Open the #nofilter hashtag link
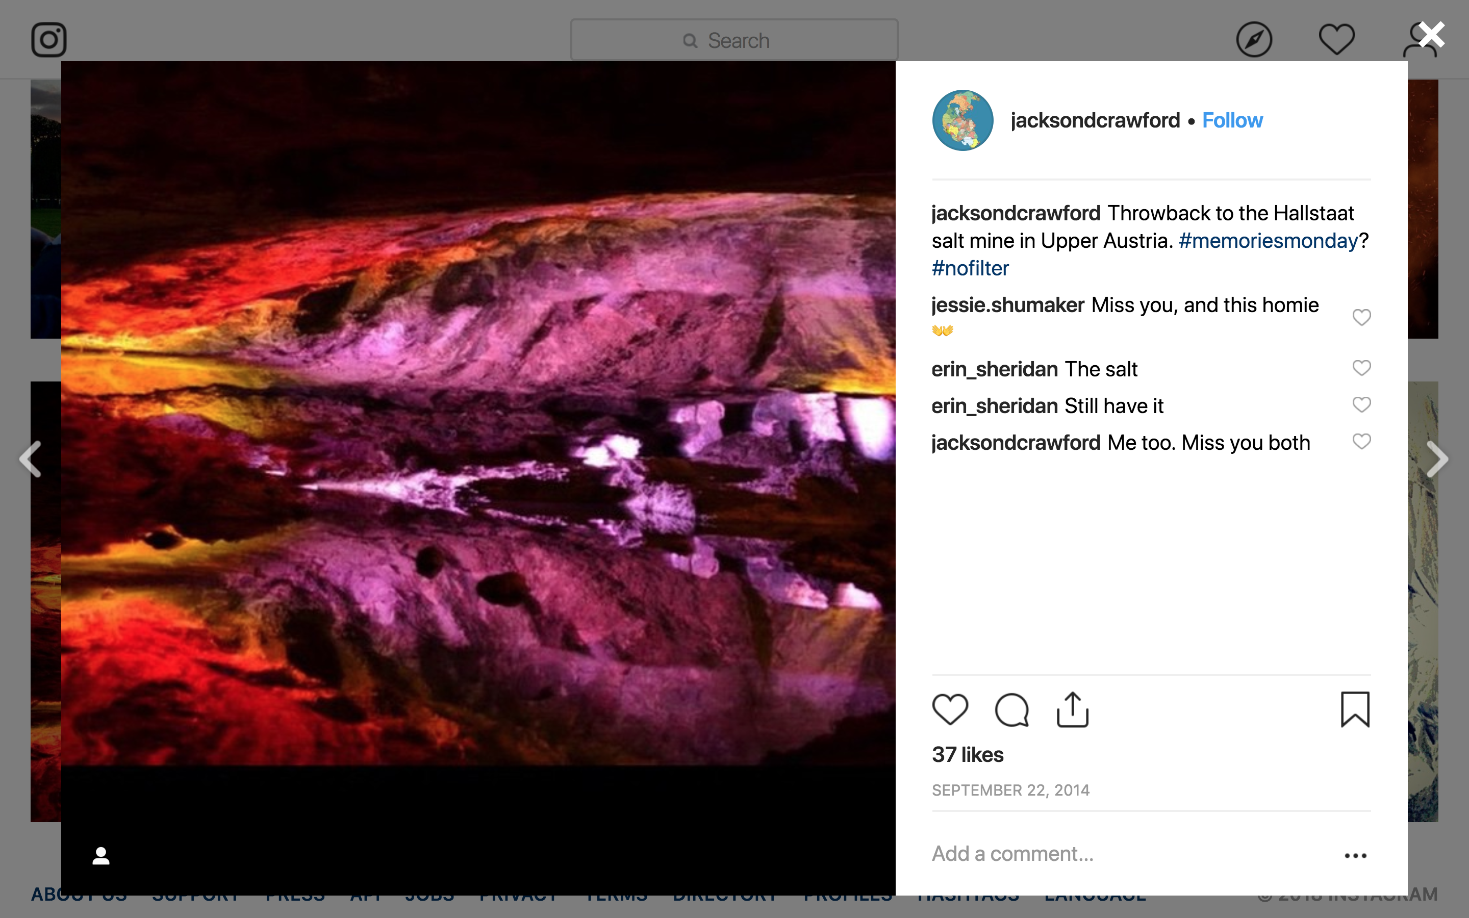The height and width of the screenshot is (918, 1469). point(970,268)
